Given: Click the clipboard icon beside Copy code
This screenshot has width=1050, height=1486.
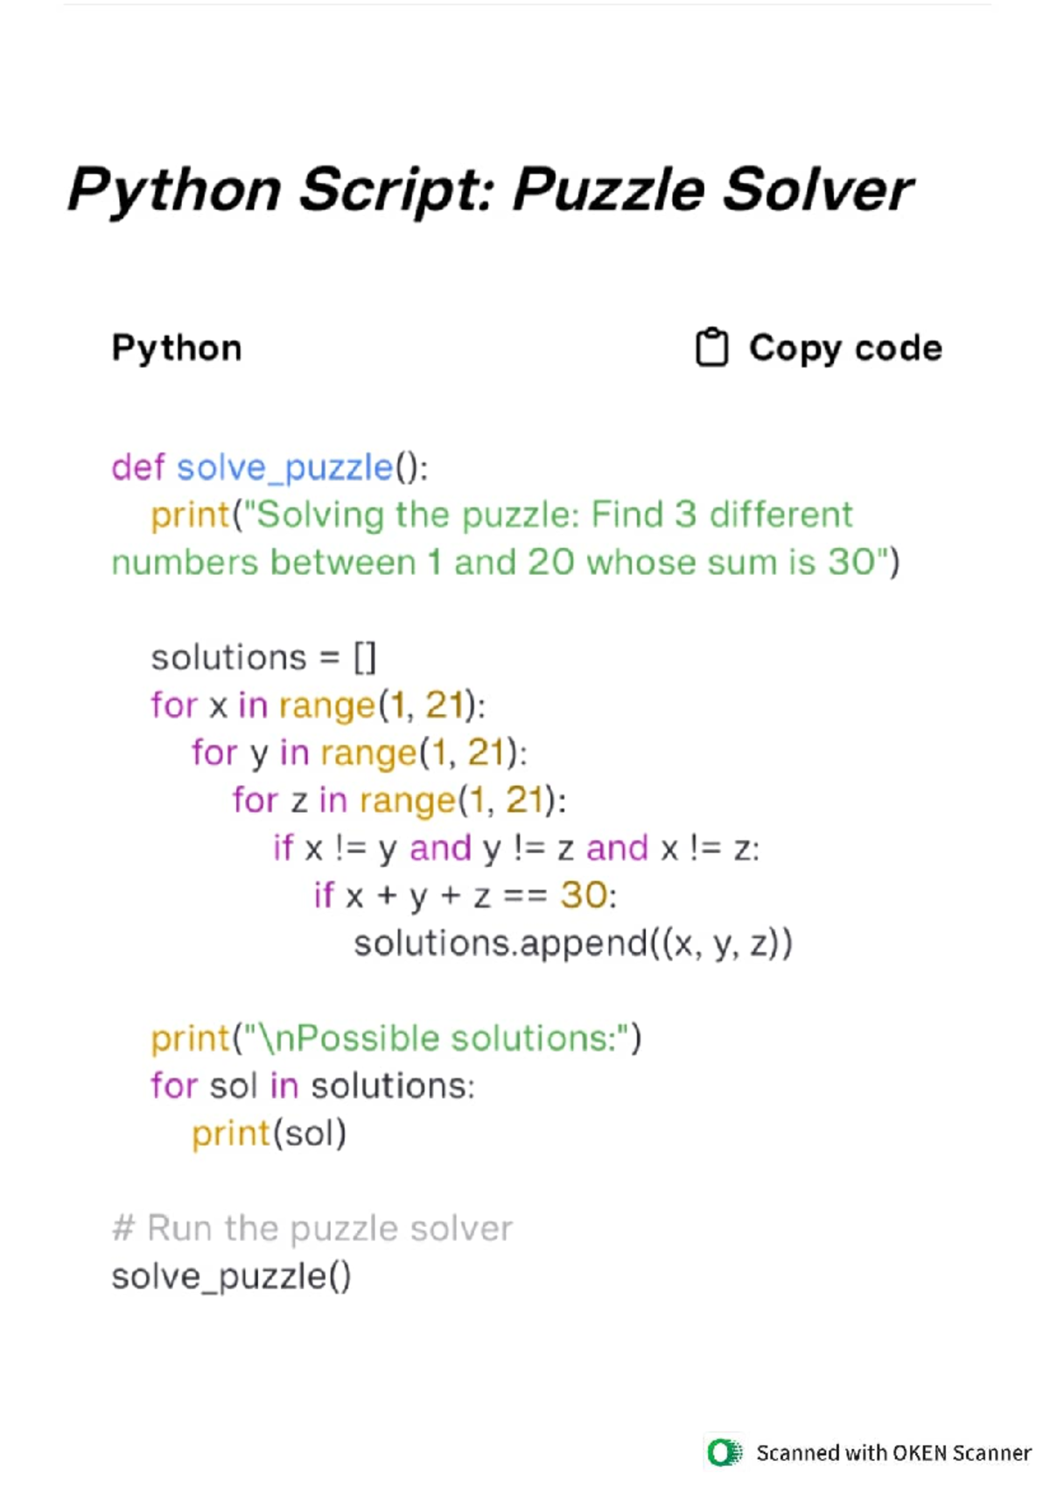Looking at the screenshot, I should tap(710, 347).
